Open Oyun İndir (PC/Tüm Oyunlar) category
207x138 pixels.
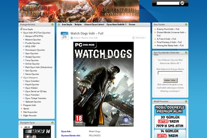37,33
